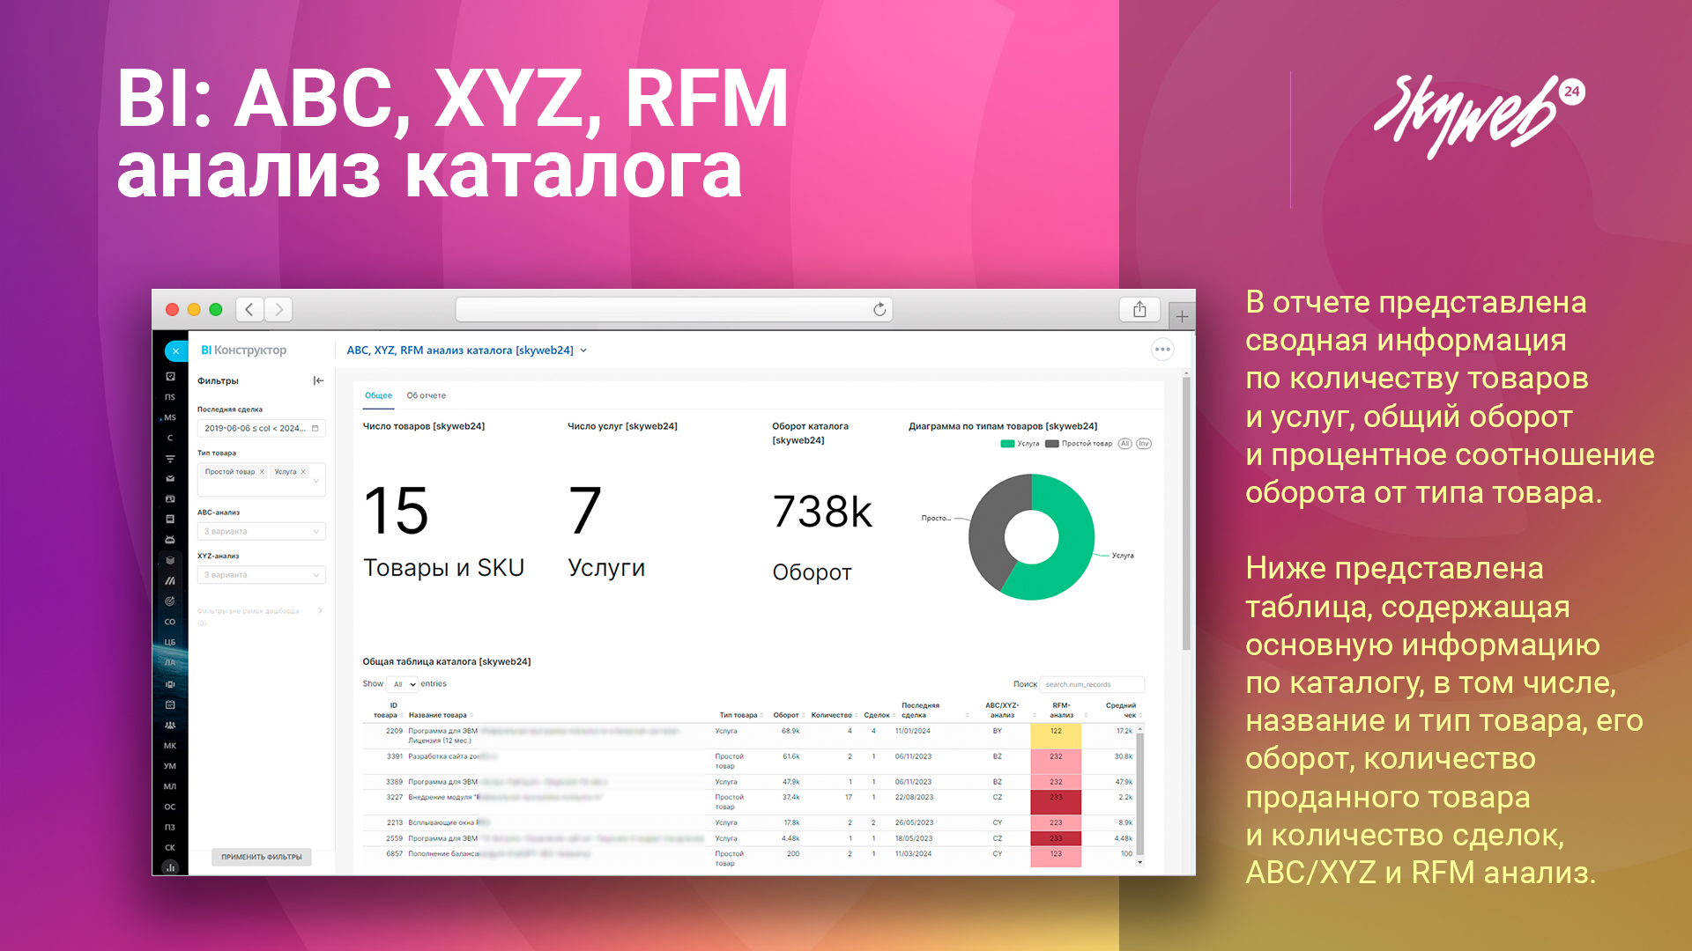Switch to the Об отчете tab
Viewport: 1692px width, 951px height.
(x=426, y=396)
